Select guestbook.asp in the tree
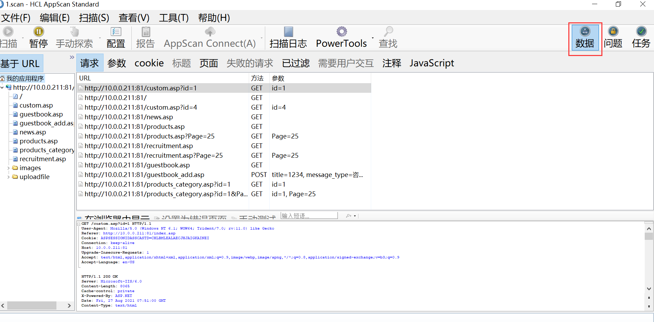Image resolution: width=654 pixels, height=322 pixels. 41,114
